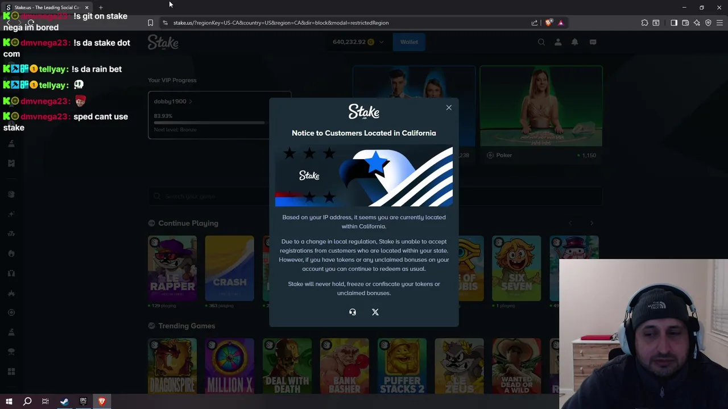This screenshot has height=409, width=728.
Task: Open the Poker live casino card
Action: 541,114
